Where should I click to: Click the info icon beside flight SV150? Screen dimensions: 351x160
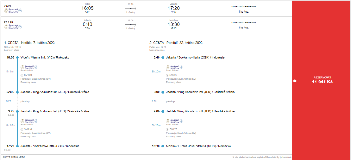pos(22,75)
